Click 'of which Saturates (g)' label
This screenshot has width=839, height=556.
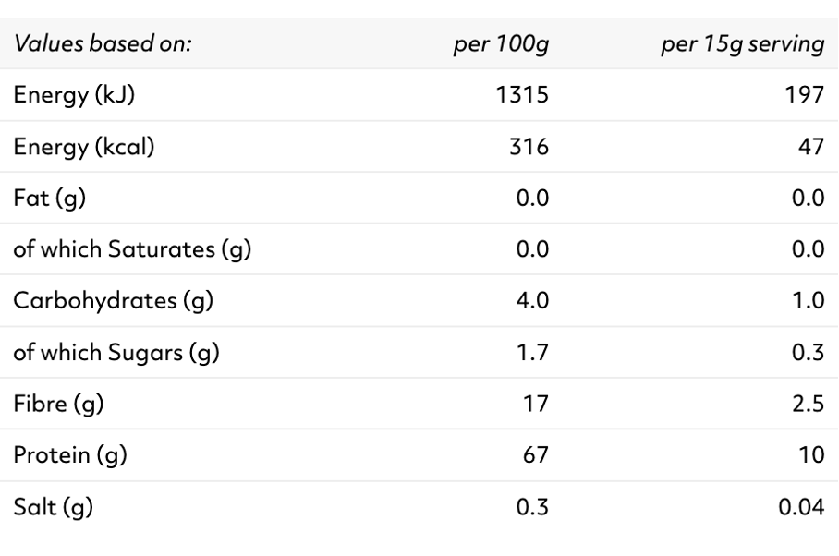[132, 249]
